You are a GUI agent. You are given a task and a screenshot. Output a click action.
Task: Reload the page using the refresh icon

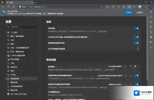pyautogui.click(x=8, y=7)
